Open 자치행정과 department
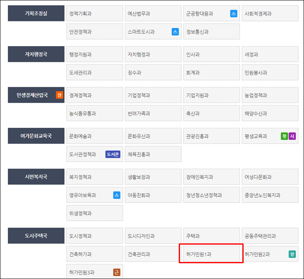 [153, 54]
